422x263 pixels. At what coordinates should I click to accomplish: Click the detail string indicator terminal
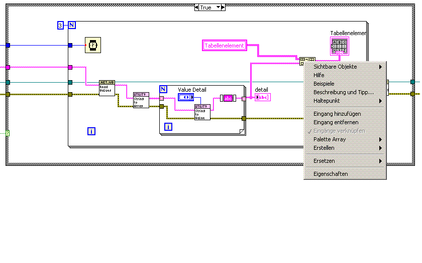tap(263, 97)
